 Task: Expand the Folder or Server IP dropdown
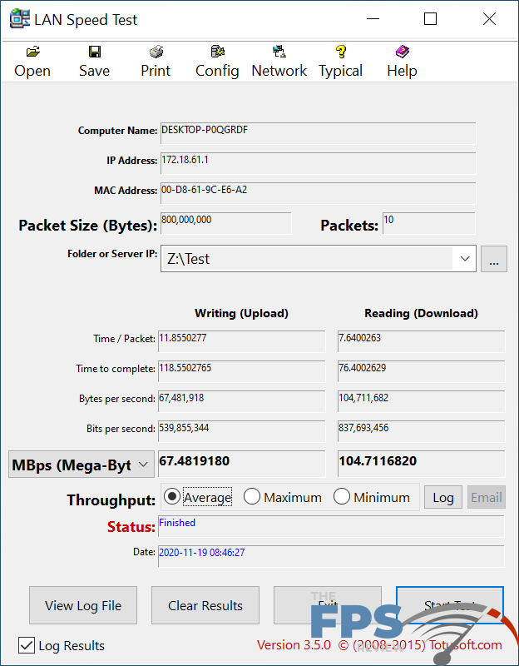(465, 258)
